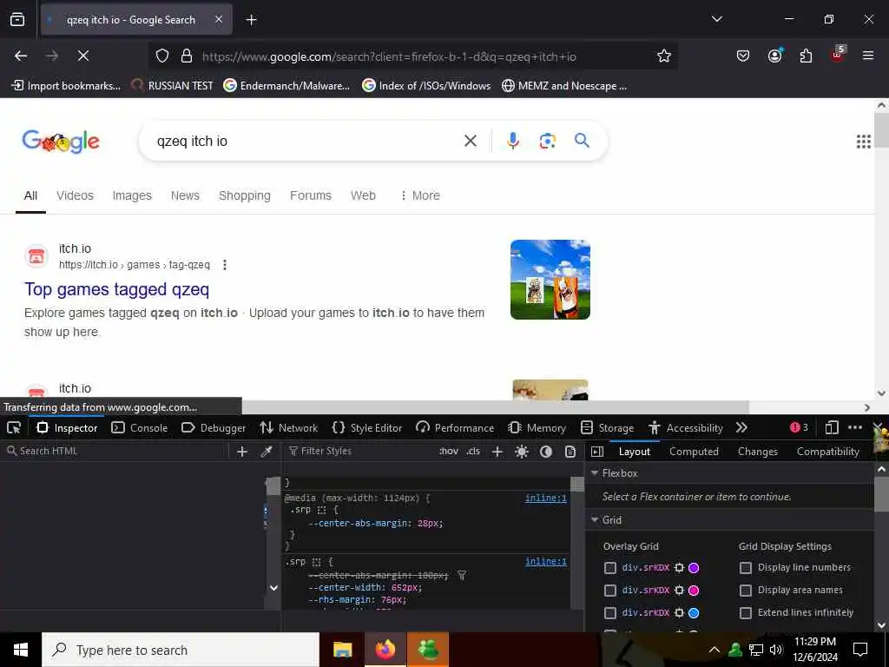The height and width of the screenshot is (667, 889).
Task: Switch to the Console tab
Action: click(140, 427)
